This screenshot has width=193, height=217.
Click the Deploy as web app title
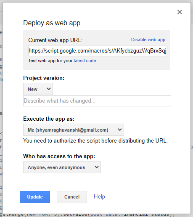(x=52, y=23)
